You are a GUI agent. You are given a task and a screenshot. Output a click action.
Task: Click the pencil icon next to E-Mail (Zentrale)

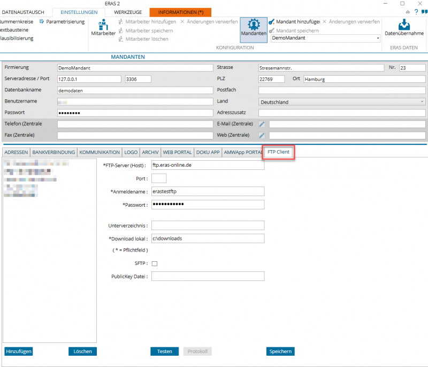[262, 124]
